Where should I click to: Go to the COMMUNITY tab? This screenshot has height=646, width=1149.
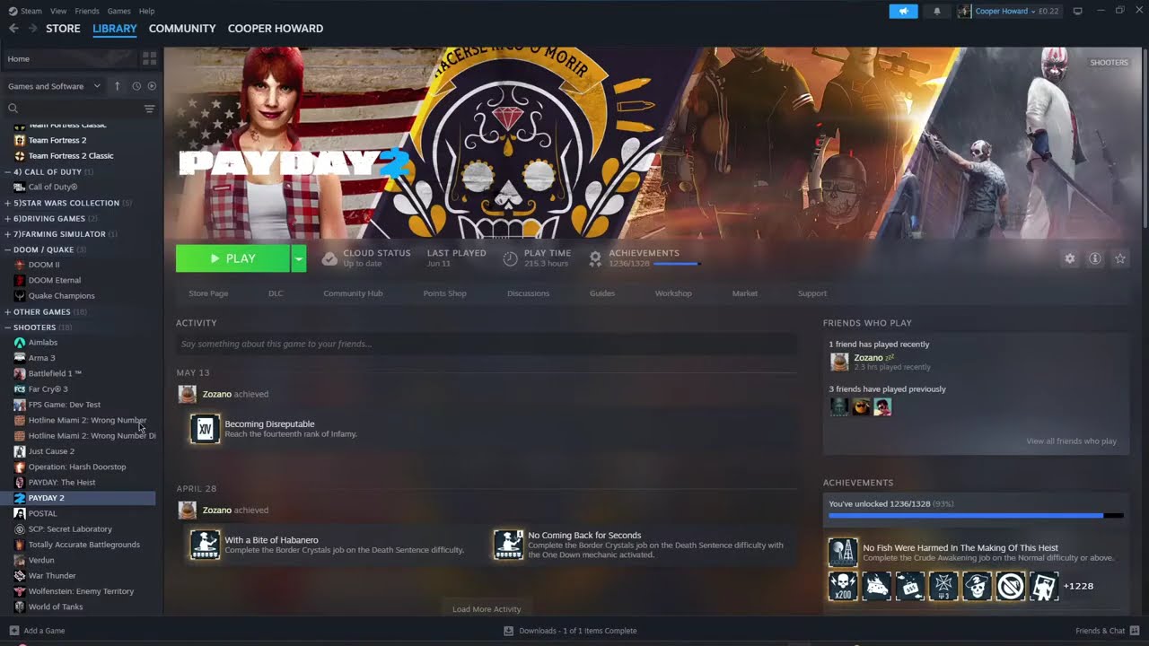coord(182,29)
